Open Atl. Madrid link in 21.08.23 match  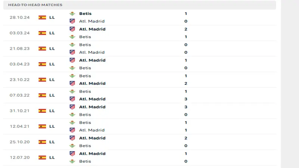tap(92, 52)
